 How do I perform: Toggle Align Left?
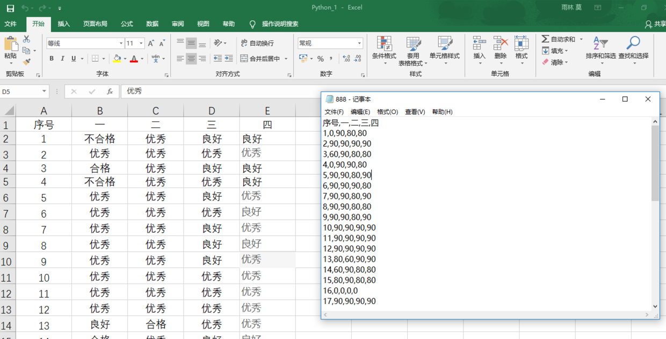(x=180, y=59)
